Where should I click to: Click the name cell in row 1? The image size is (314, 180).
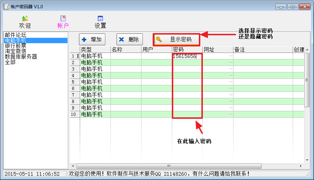point(126,56)
